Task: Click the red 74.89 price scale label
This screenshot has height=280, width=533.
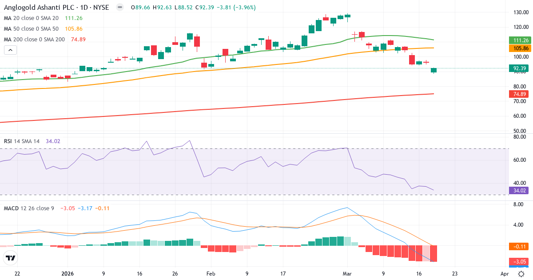Action: [518, 94]
